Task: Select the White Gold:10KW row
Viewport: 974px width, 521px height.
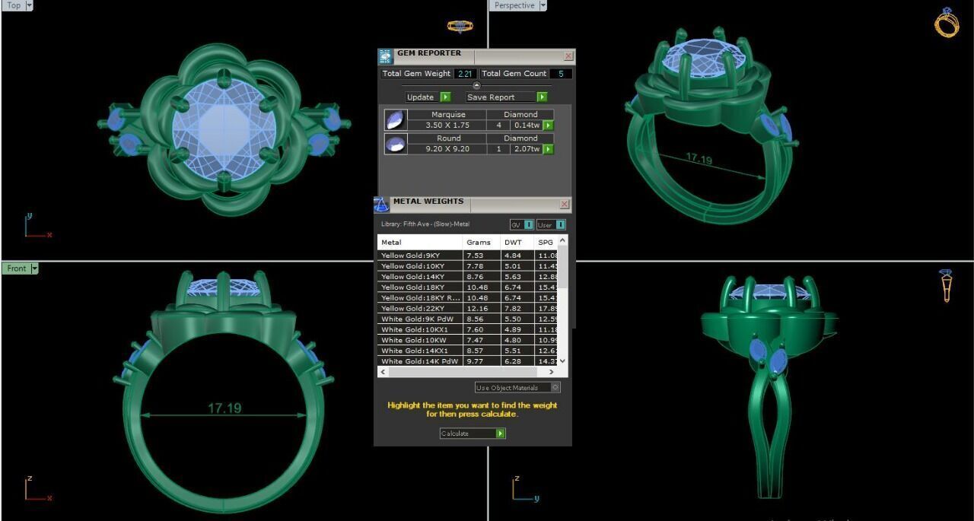Action: pyautogui.click(x=468, y=340)
